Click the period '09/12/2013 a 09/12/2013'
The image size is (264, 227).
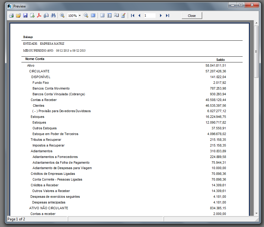tap(71, 51)
